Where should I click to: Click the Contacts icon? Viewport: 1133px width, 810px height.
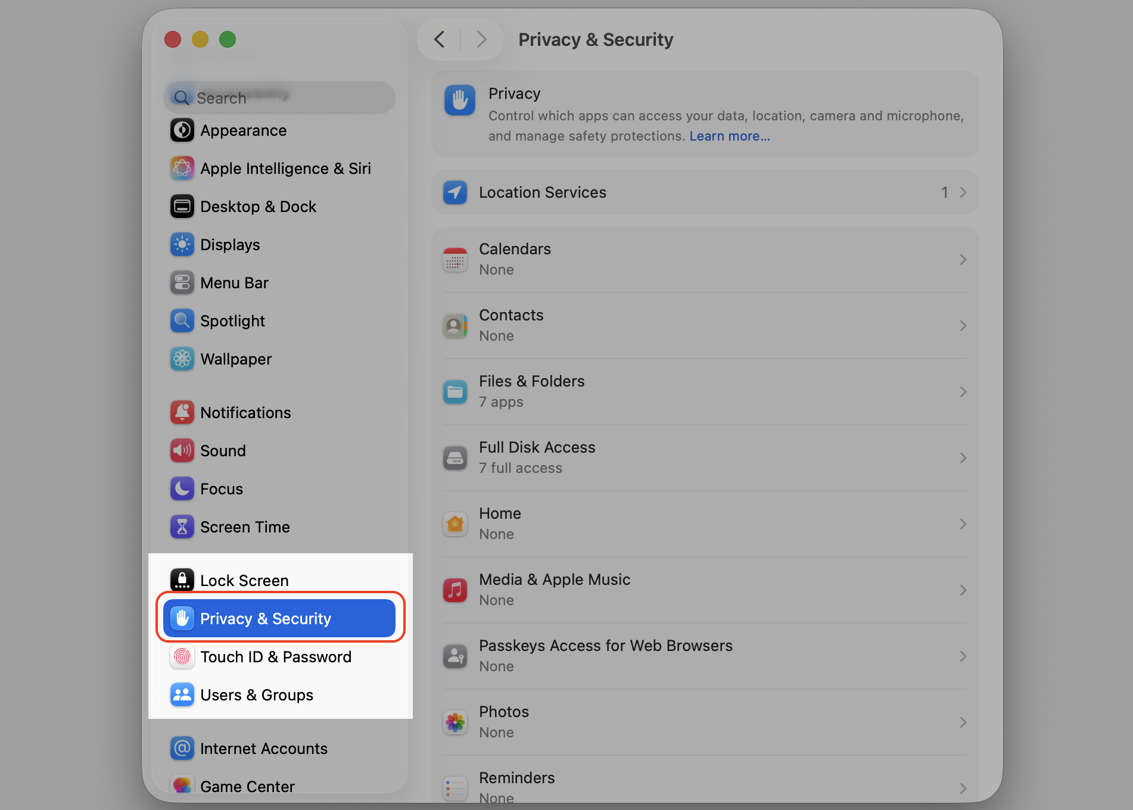(455, 326)
